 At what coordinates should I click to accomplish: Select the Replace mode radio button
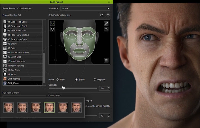pyautogui.click(x=95, y=80)
